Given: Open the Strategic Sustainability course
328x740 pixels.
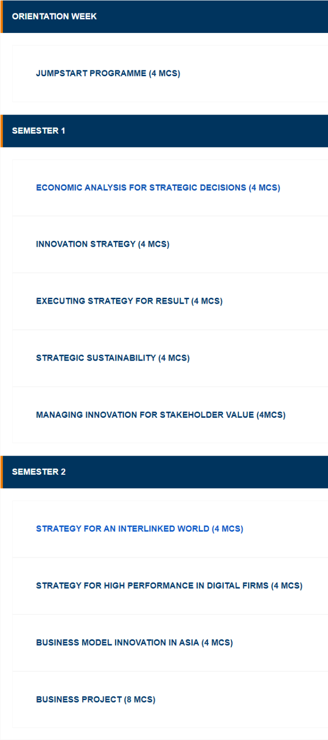Looking at the screenshot, I should coord(113,358).
